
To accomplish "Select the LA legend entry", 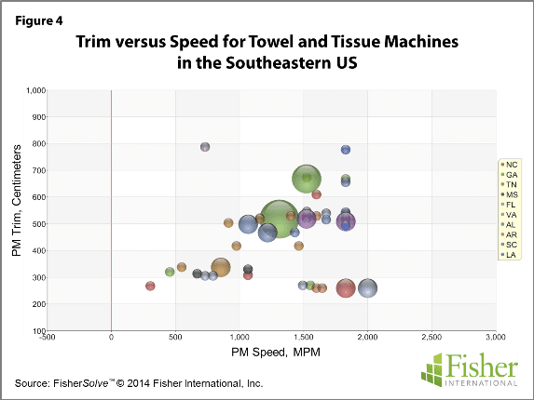I will [x=509, y=255].
